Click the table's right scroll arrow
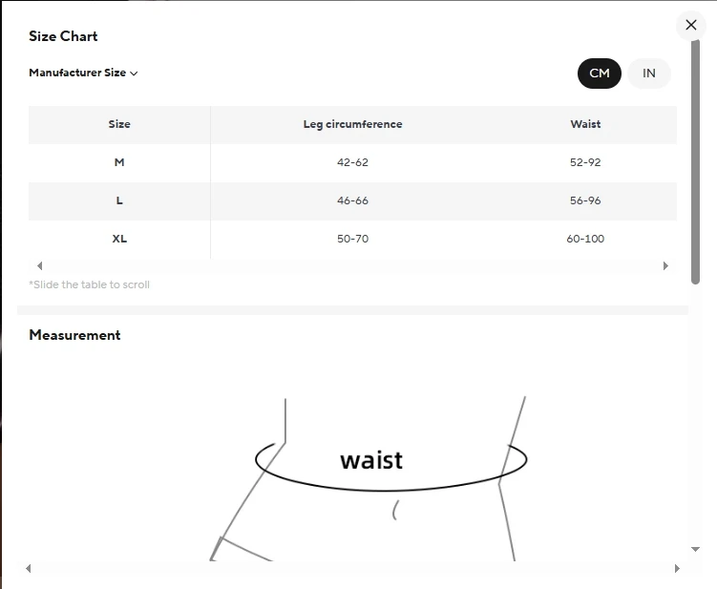This screenshot has width=717, height=589. click(665, 266)
